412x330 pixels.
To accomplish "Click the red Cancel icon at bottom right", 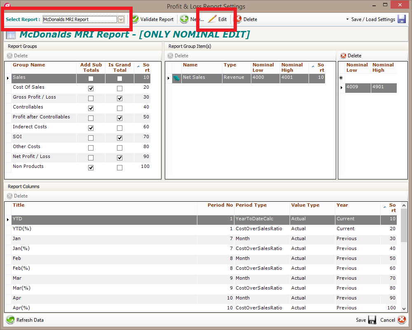I will [x=402, y=320].
